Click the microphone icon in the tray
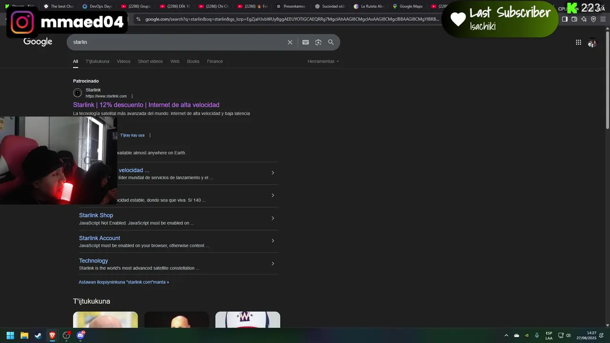 click(x=537, y=335)
